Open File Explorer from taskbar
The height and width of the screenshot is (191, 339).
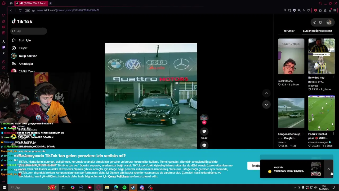[107, 188]
